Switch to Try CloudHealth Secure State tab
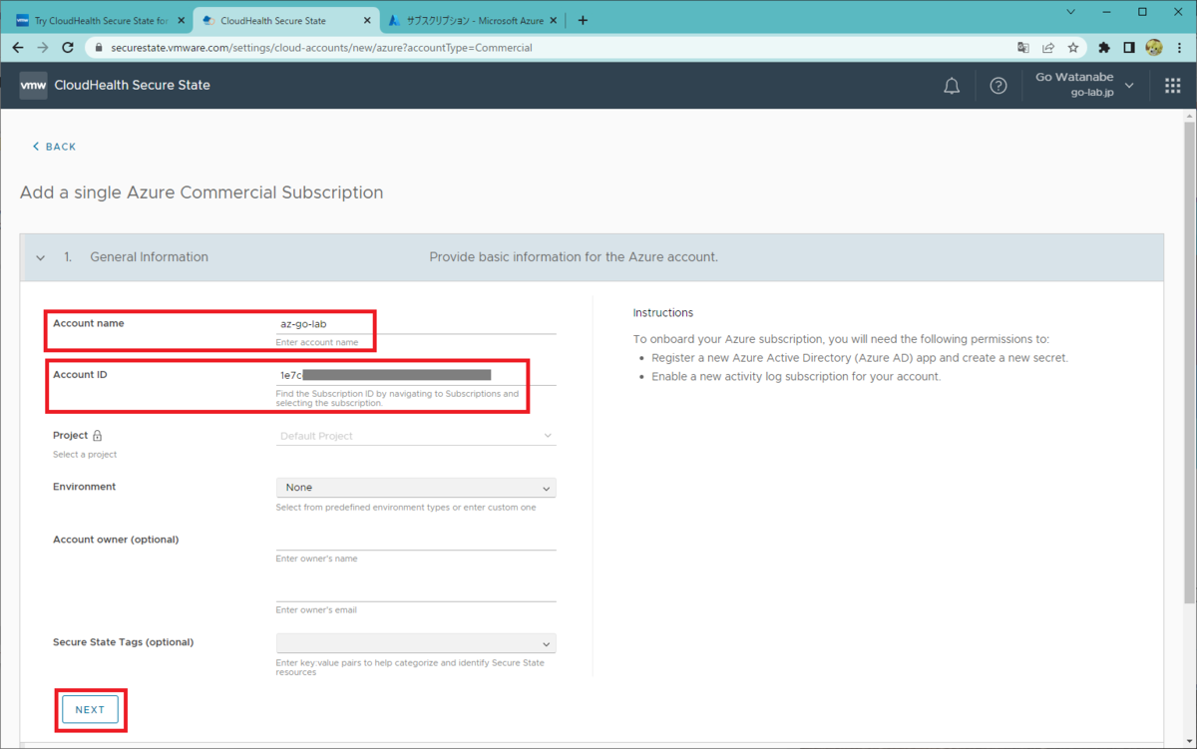The image size is (1197, 749). tap(98, 20)
